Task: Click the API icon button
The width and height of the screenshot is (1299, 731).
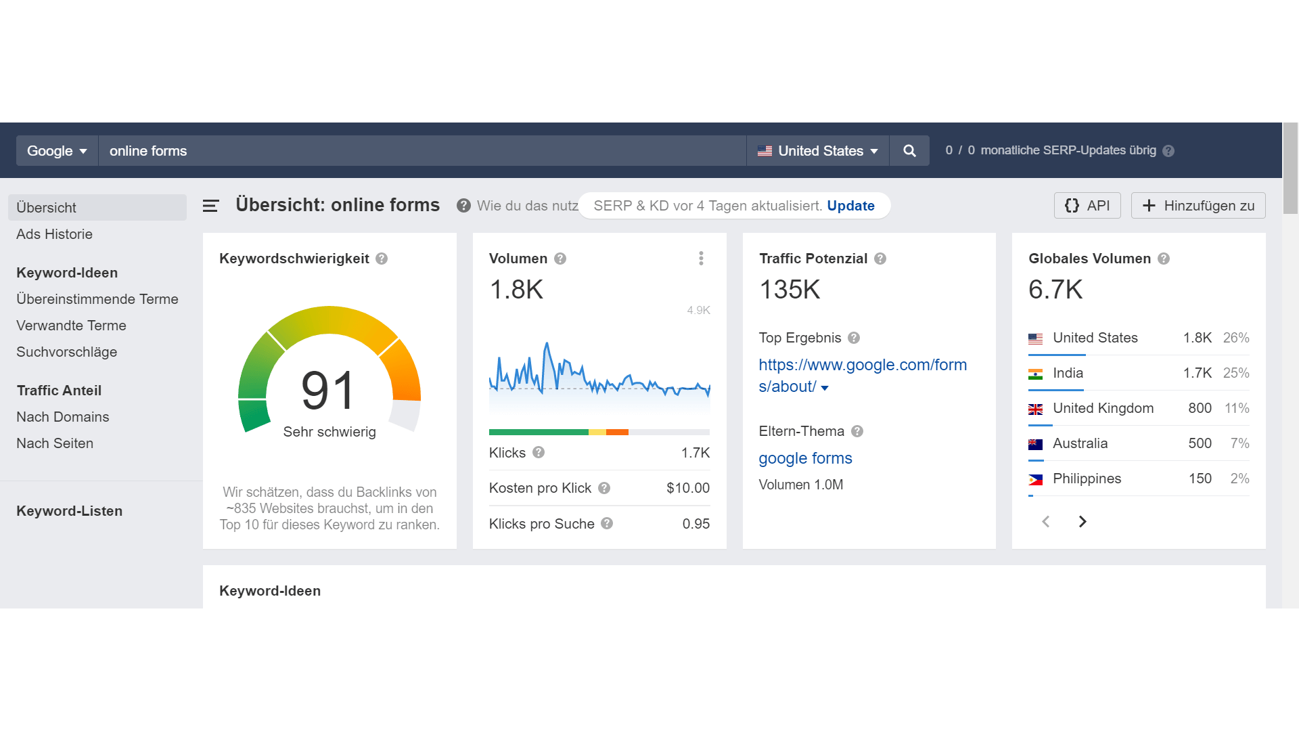Action: [1087, 206]
